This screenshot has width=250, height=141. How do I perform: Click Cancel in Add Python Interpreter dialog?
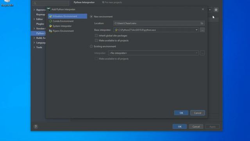[198, 113]
